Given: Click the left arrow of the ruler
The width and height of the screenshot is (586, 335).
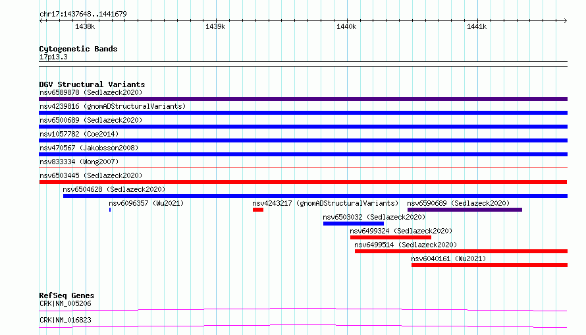Looking at the screenshot, I should click(x=41, y=20).
